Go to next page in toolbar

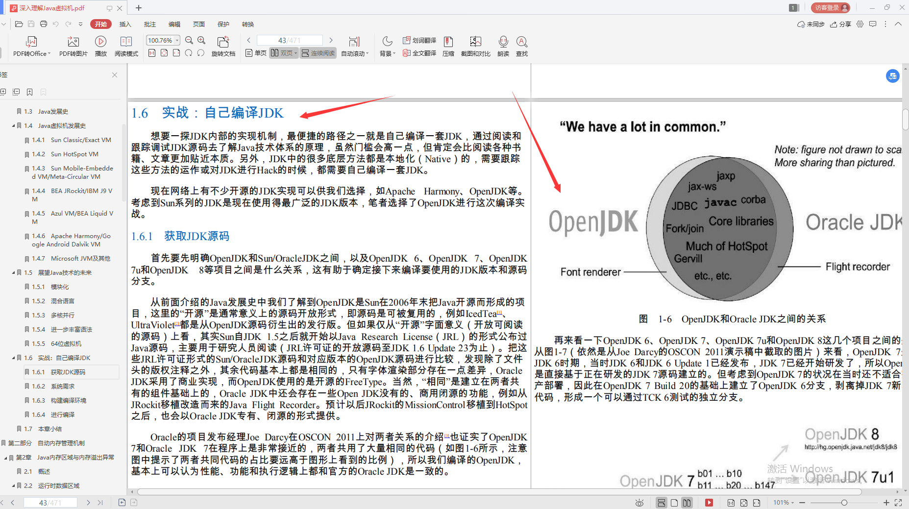pos(331,40)
